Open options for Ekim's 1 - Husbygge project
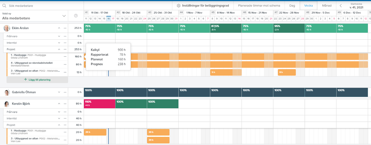The image size is (371, 145). (x=65, y=56)
